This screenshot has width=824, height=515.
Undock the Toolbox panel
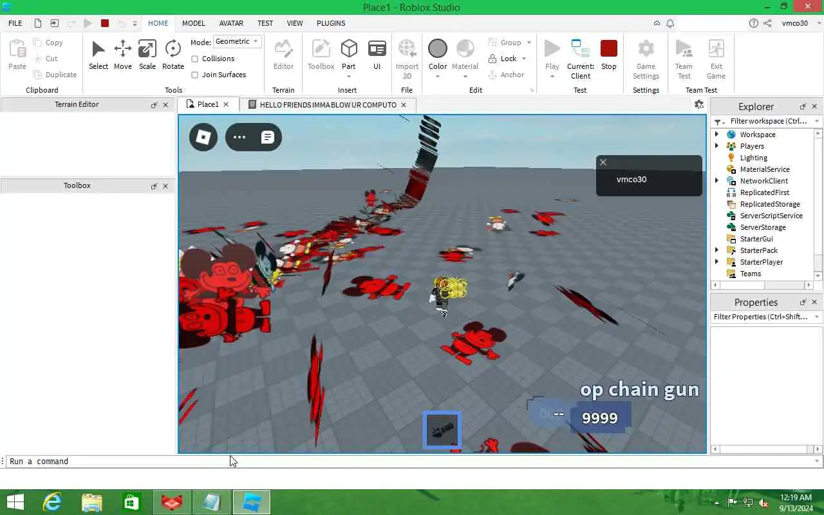154,186
